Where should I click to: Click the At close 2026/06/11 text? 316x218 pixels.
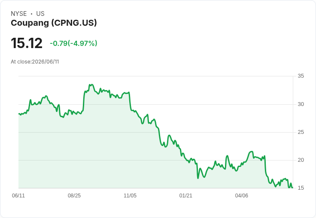35,62
